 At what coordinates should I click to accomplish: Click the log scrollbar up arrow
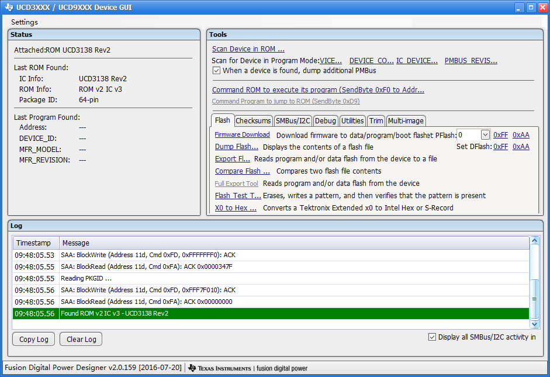pos(535,241)
